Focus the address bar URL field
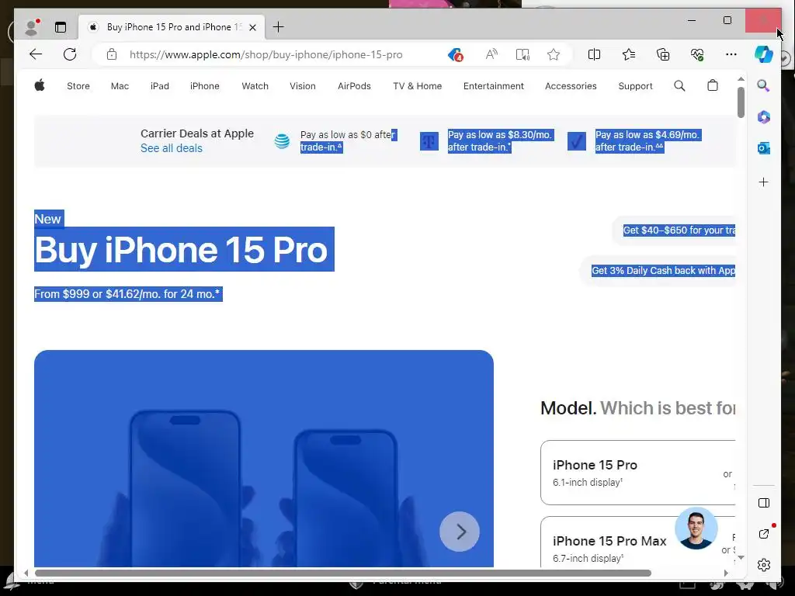 (x=266, y=55)
